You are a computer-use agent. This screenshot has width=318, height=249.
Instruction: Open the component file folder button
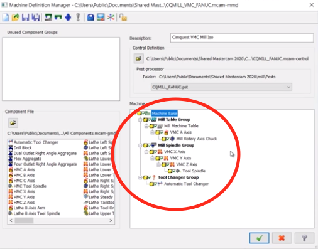pos(13,123)
